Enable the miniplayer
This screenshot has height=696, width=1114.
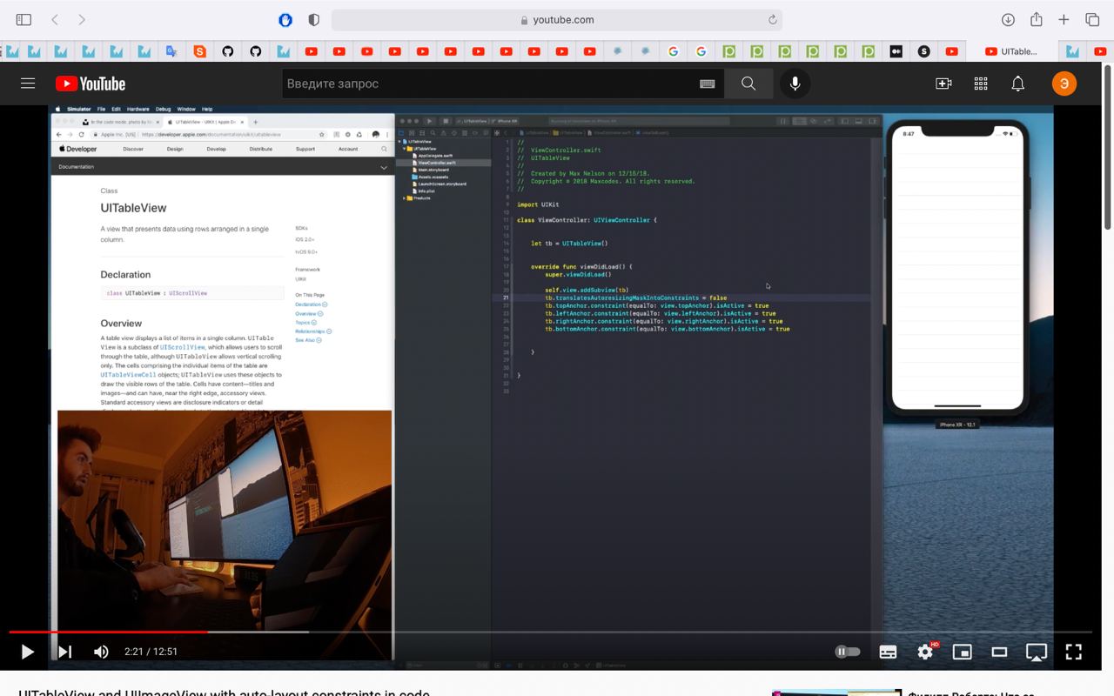click(962, 652)
